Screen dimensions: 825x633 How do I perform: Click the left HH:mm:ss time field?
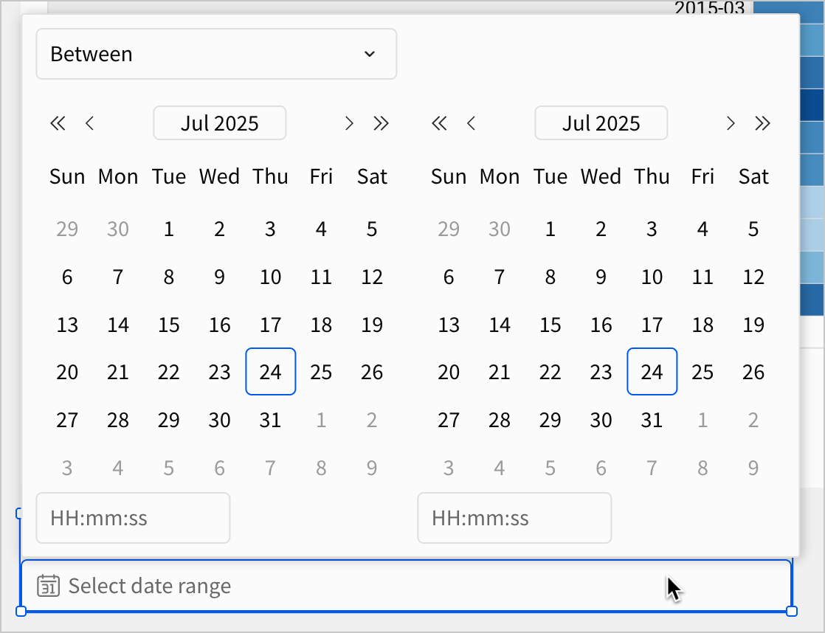[x=133, y=518]
